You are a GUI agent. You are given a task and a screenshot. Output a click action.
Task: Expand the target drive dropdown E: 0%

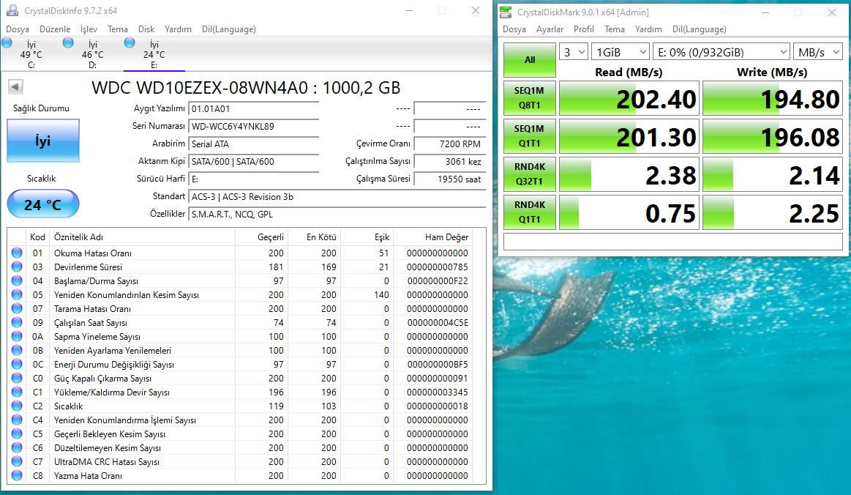721,52
